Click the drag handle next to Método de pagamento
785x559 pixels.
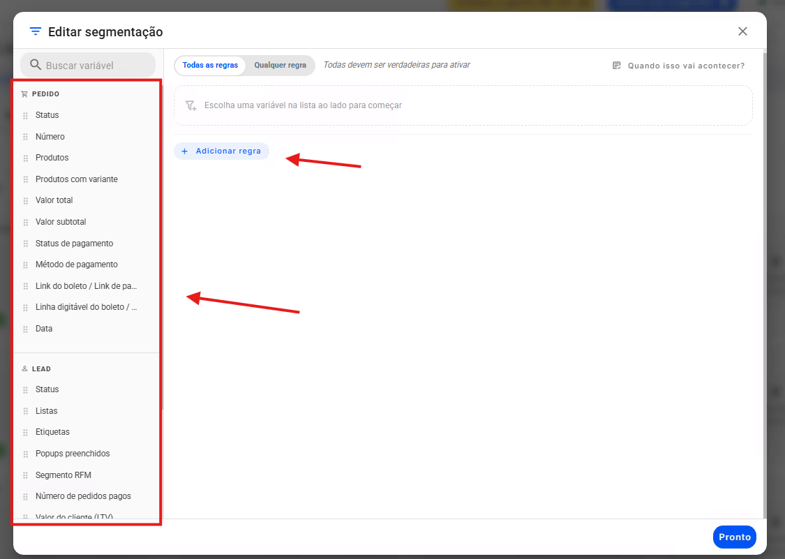26,264
